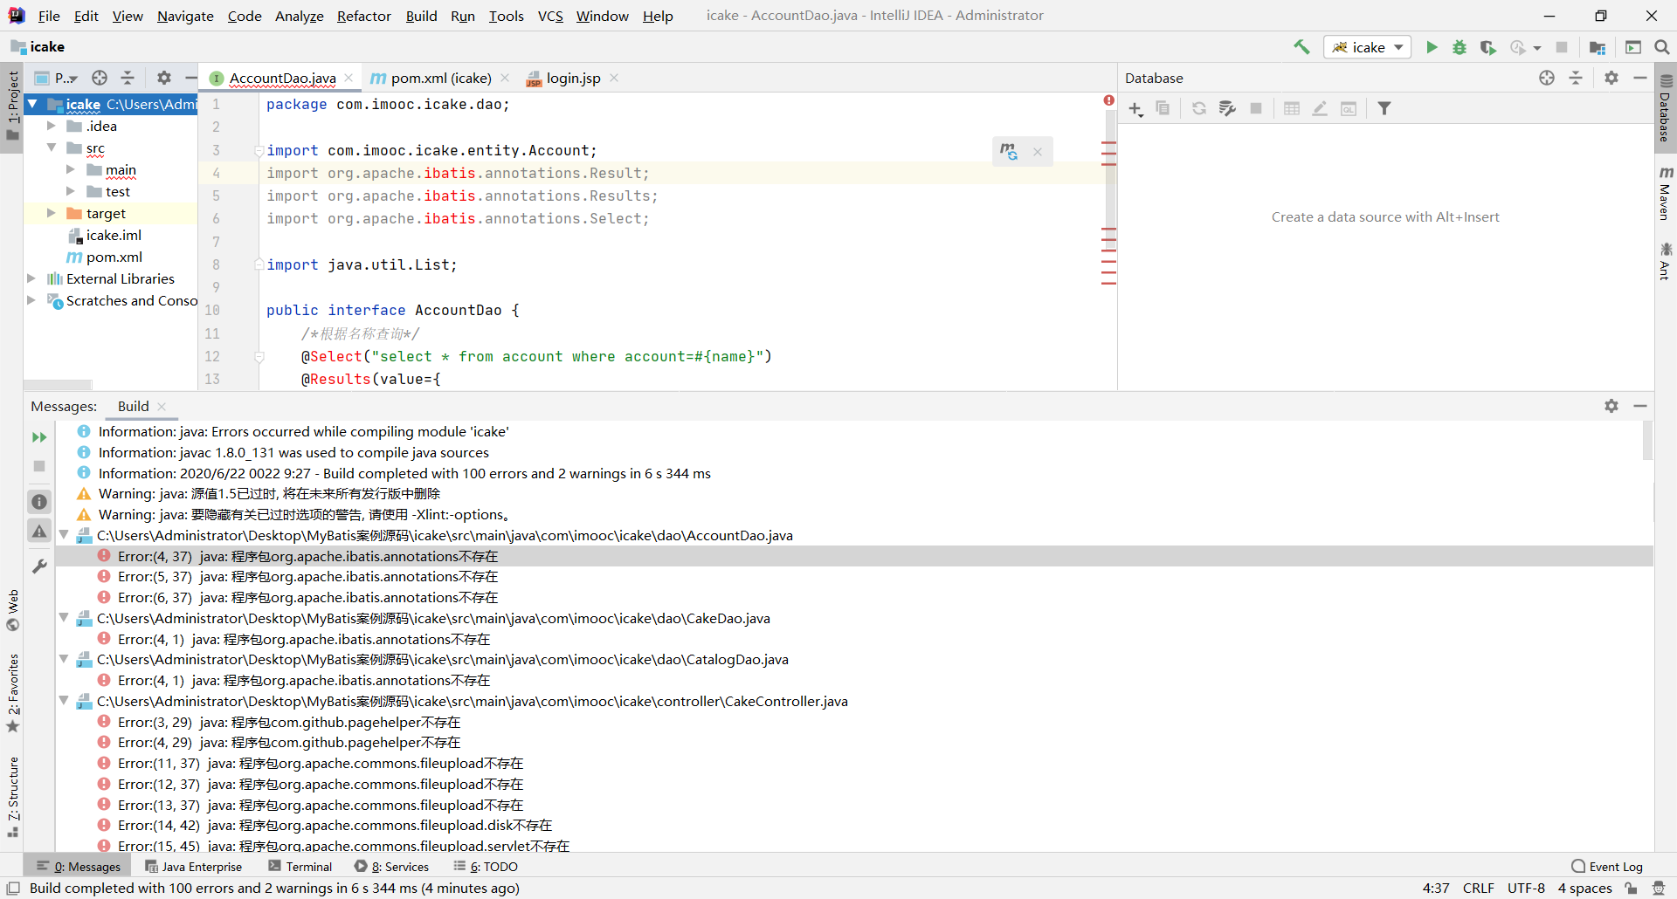Close the AccountDao.java tab
This screenshot has width=1677, height=899.
tap(349, 78)
